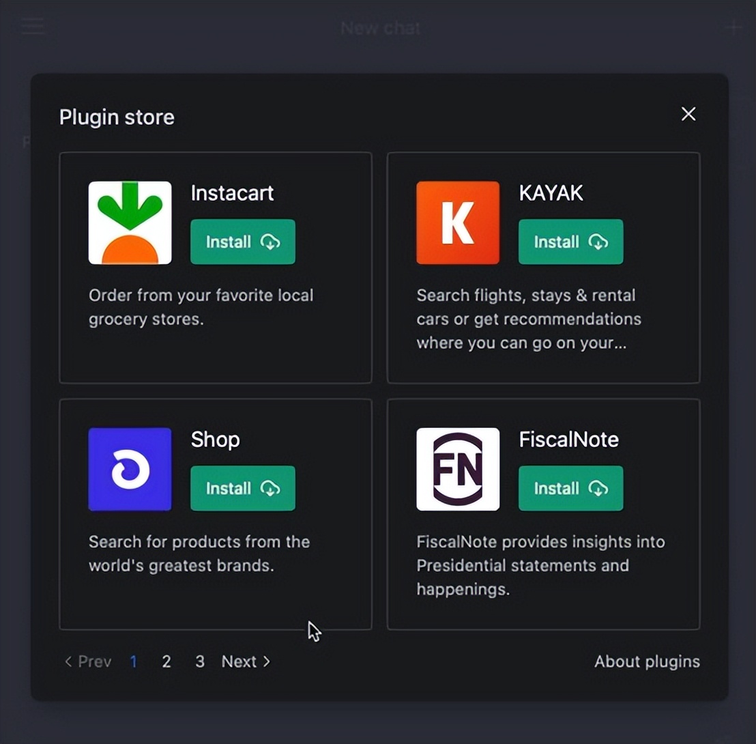This screenshot has width=756, height=744.
Task: Install the FiscalNote plugin
Action: pyautogui.click(x=570, y=488)
